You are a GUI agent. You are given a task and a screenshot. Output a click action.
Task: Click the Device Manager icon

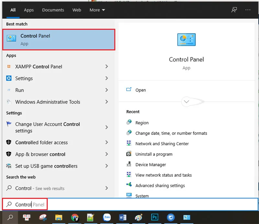129,164
